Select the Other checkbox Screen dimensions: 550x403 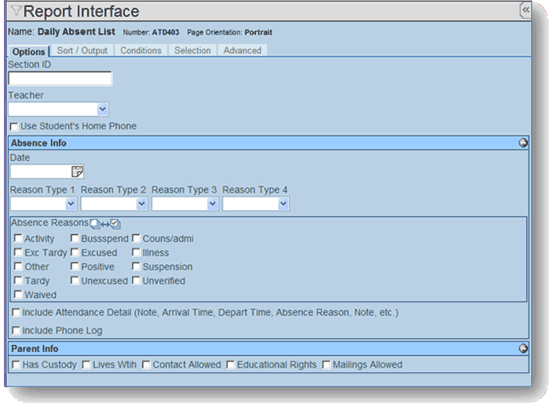coord(18,266)
